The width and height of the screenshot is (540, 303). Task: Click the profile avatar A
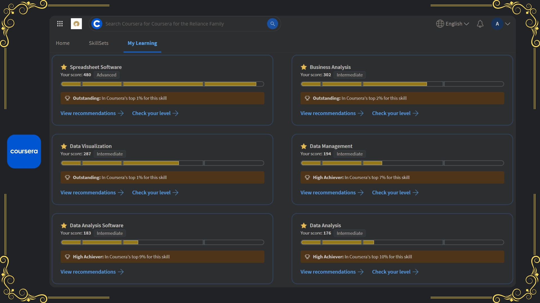[497, 24]
